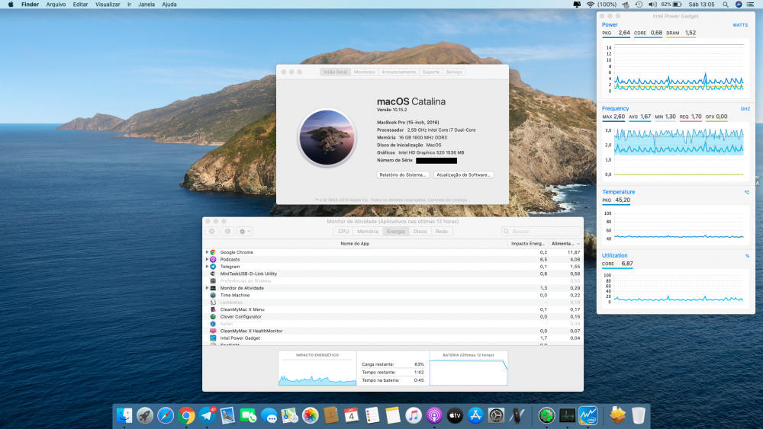The image size is (763, 429).
Task: Open the Trash in the Dock
Action: 639,415
